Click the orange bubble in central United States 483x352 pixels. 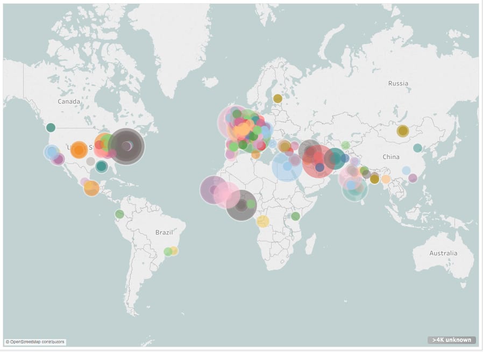click(x=79, y=149)
